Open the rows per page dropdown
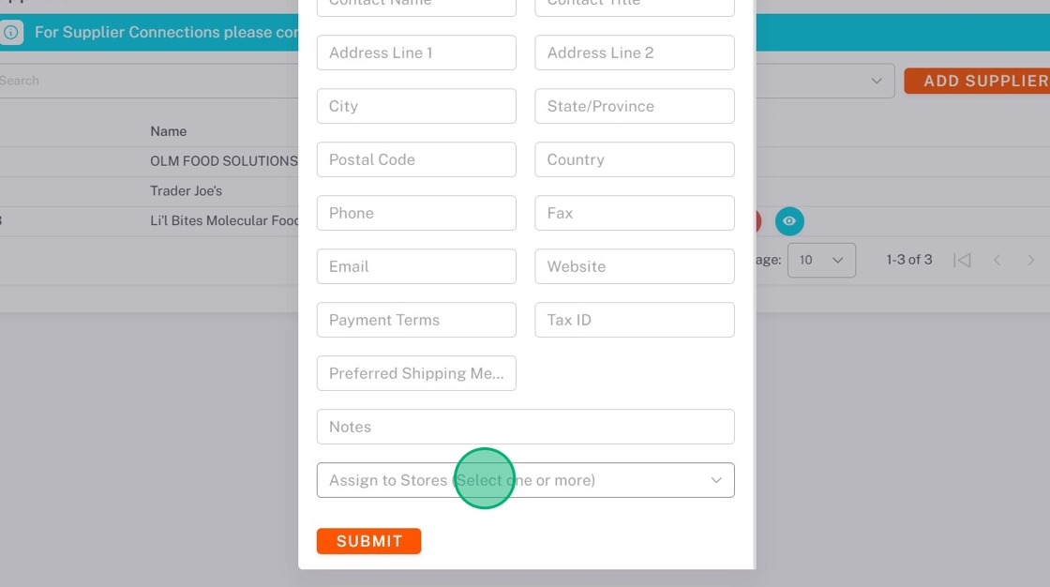The width and height of the screenshot is (1050, 587). (821, 260)
